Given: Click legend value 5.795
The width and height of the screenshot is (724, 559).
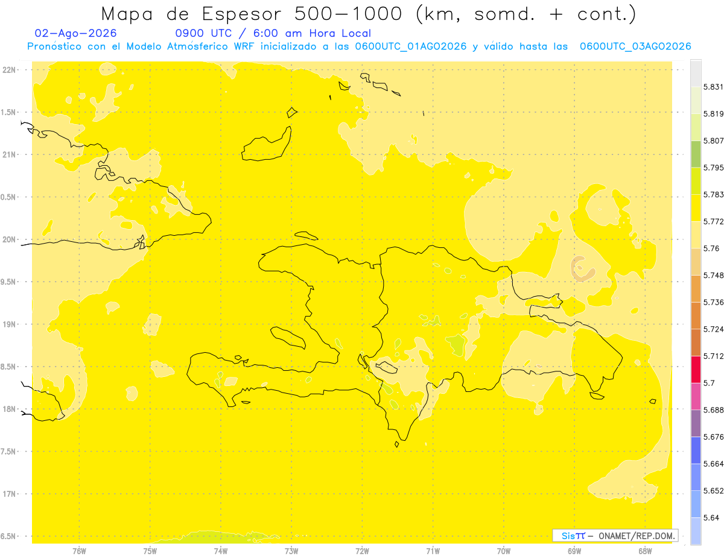Looking at the screenshot, I should (713, 168).
